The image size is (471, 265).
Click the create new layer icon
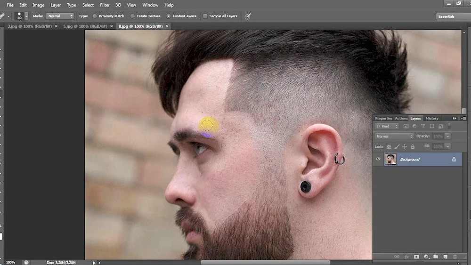(445, 257)
